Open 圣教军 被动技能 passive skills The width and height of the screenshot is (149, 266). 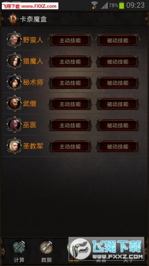118,146
